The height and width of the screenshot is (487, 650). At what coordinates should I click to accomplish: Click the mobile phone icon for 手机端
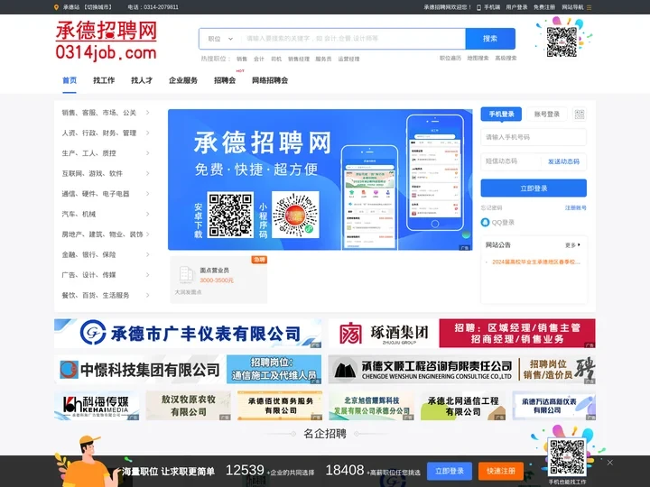478,7
